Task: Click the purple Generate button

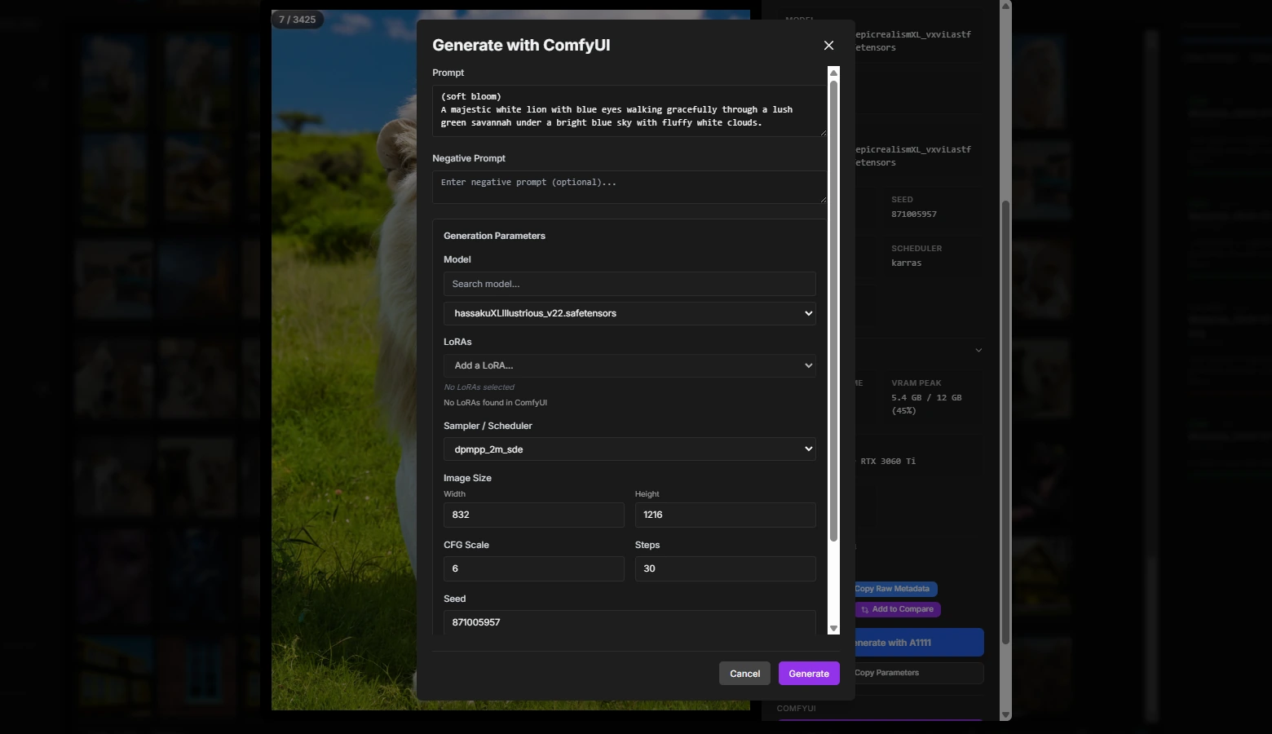Action: [808, 673]
